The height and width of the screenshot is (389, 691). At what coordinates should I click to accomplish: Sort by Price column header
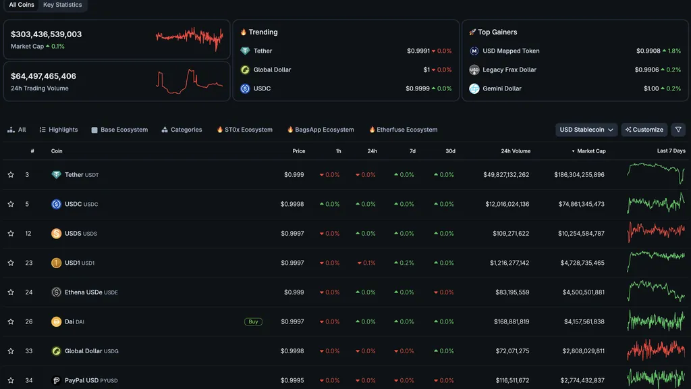point(298,151)
